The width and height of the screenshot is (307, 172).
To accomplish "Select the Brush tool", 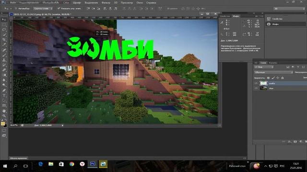I will [4, 55].
